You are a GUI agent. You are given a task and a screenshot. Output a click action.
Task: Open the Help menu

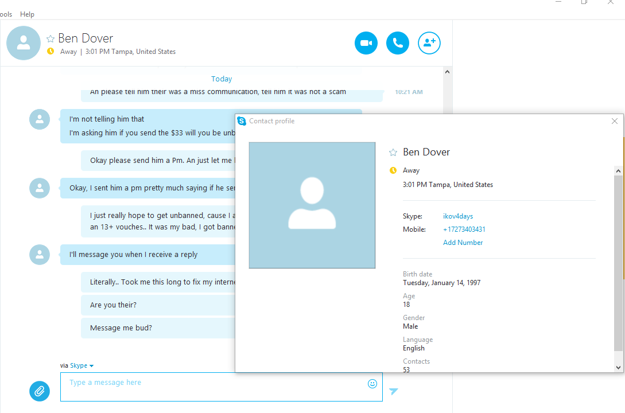coord(27,14)
